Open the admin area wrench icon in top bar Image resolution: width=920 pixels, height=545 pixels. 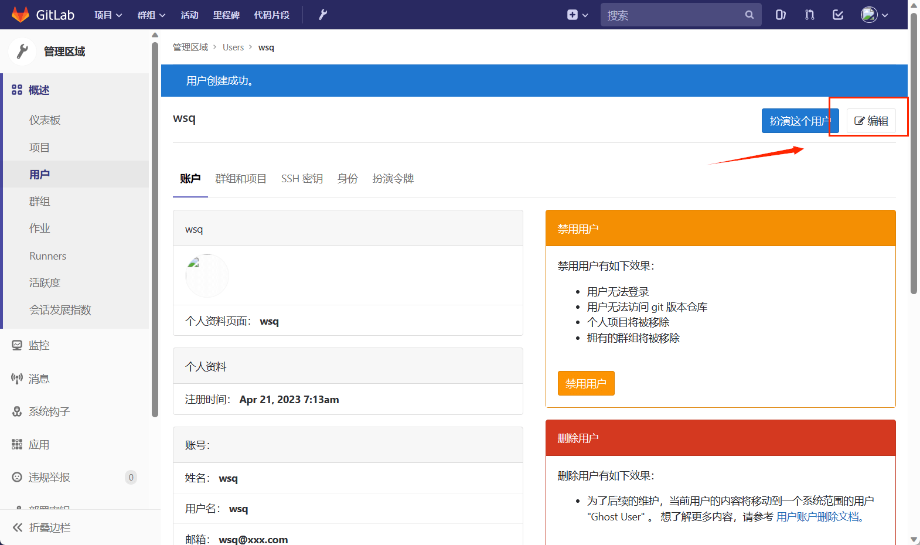point(323,15)
